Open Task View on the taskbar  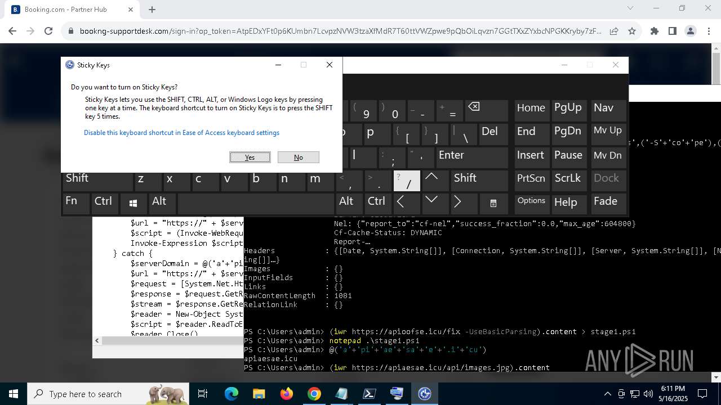pyautogui.click(x=203, y=394)
